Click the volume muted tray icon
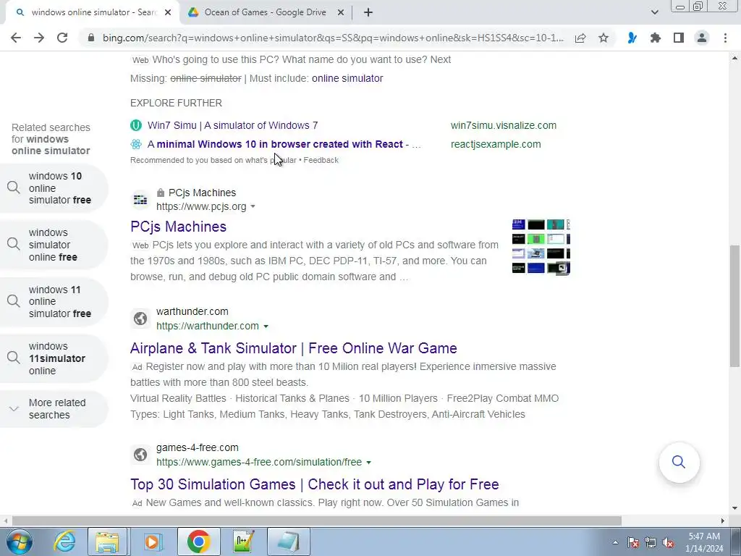 [668, 543]
